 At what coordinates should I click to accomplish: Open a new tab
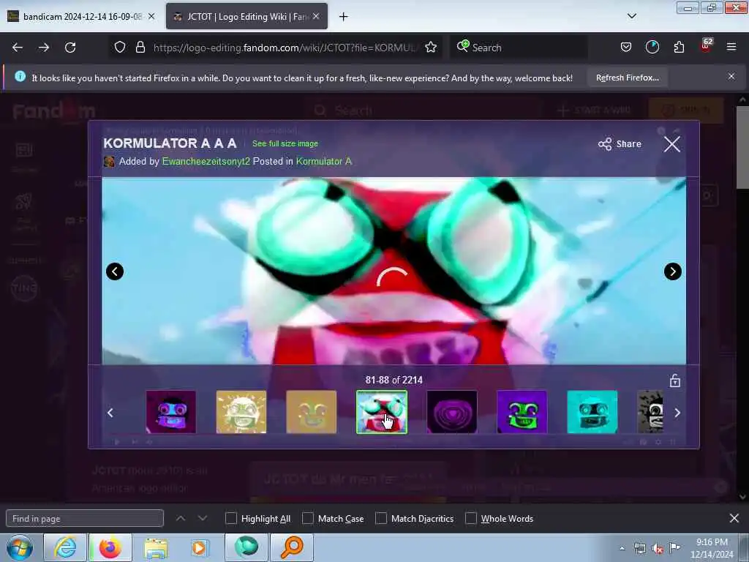point(344,17)
